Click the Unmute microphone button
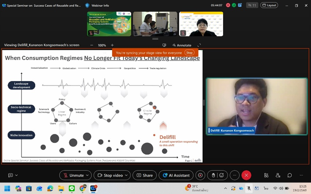The height and width of the screenshot is (194, 311). coord(73,175)
